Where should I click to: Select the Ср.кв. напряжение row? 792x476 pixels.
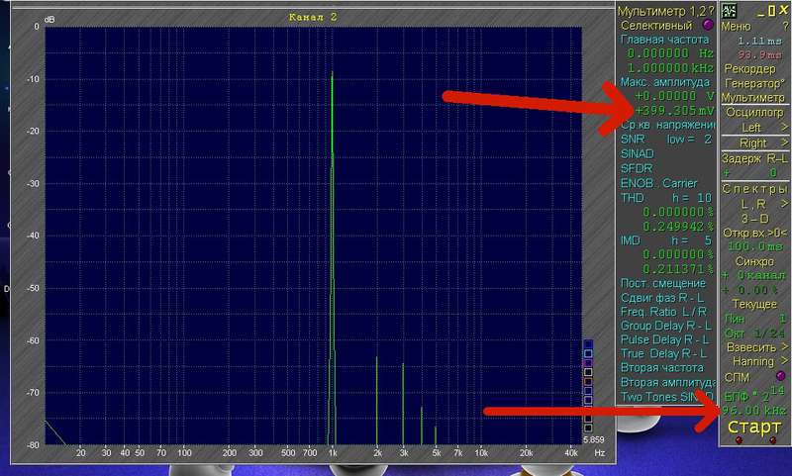(668, 125)
